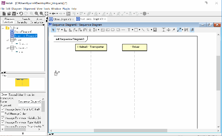Close the Class Diagram0 tab

[x=73, y=19]
